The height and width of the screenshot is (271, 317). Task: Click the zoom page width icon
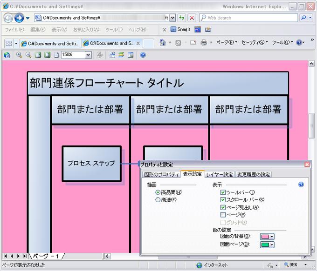pyautogui.click(x=38, y=55)
